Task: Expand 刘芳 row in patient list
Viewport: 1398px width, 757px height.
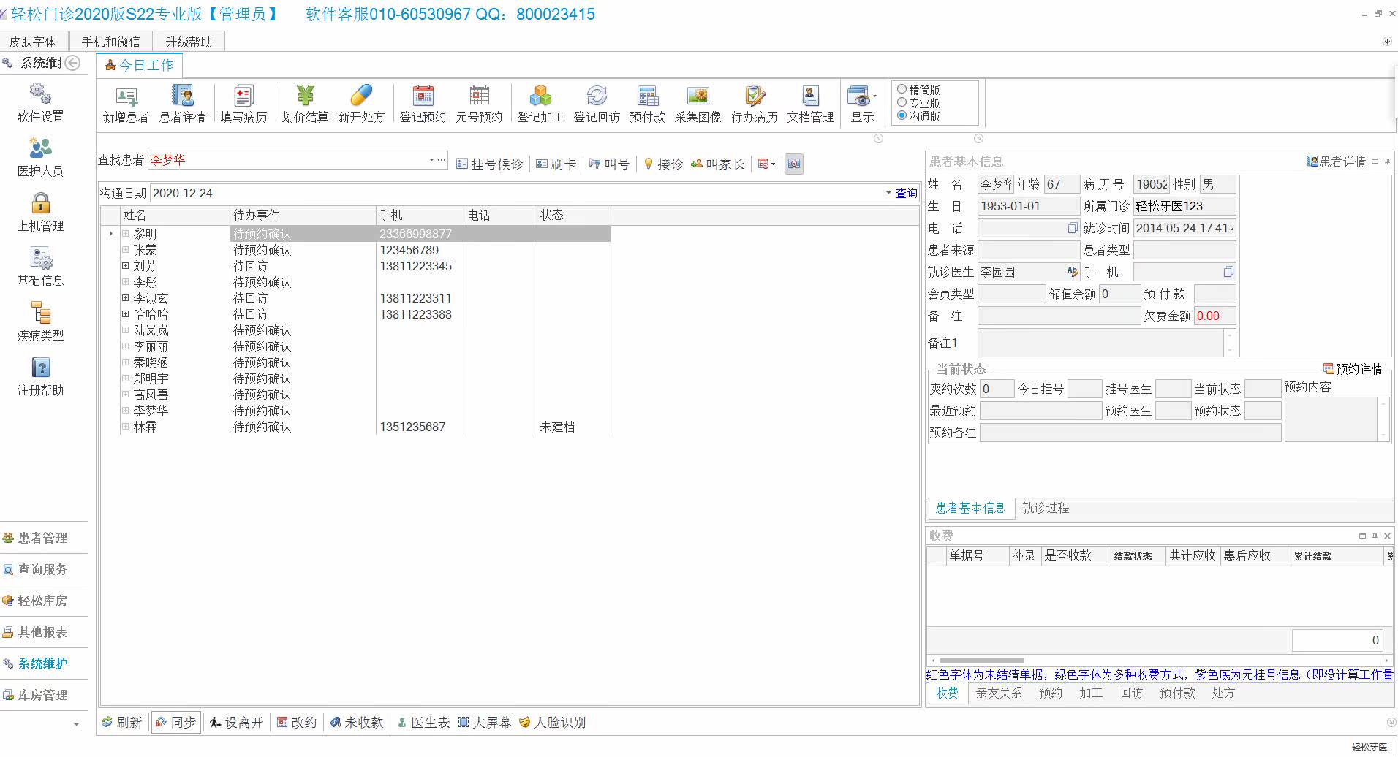Action: [125, 266]
